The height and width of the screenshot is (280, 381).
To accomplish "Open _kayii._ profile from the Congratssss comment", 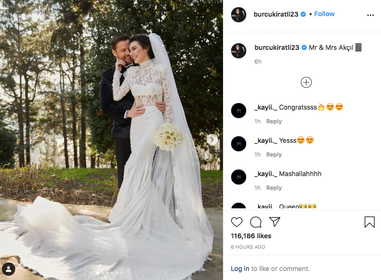I will coord(266,107).
